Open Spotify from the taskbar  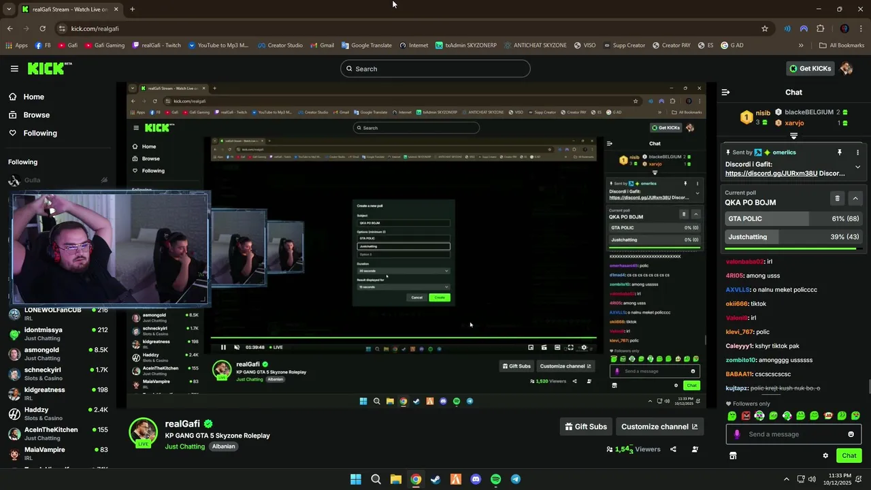coord(495,479)
